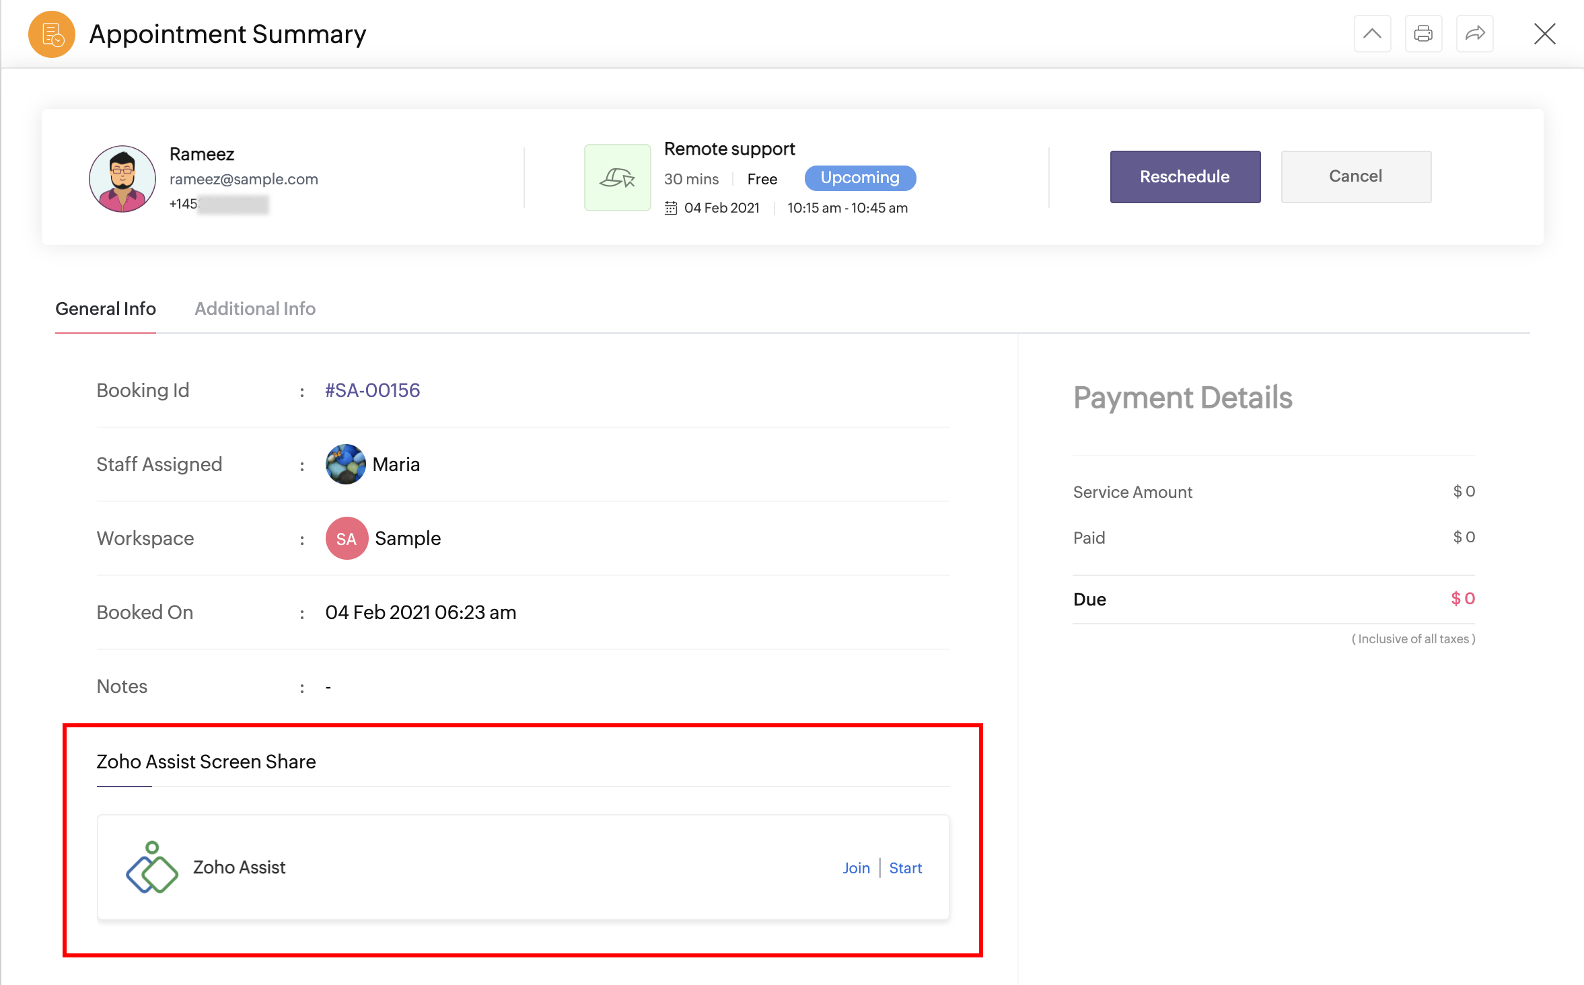Start the Zoho Assist screen share
The width and height of the screenshot is (1584, 985).
pos(905,868)
